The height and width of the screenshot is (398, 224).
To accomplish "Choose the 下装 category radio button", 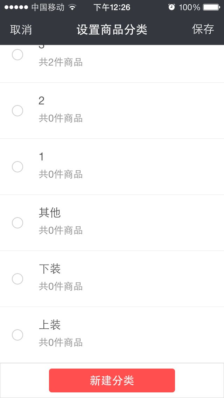I will 17,279.
